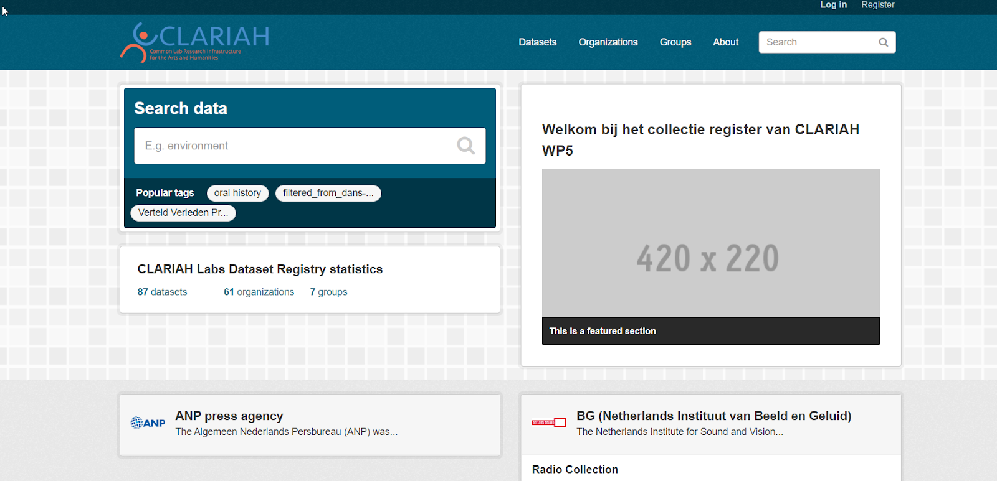The width and height of the screenshot is (997, 481).
Task: Click the Register link
Action: click(877, 5)
